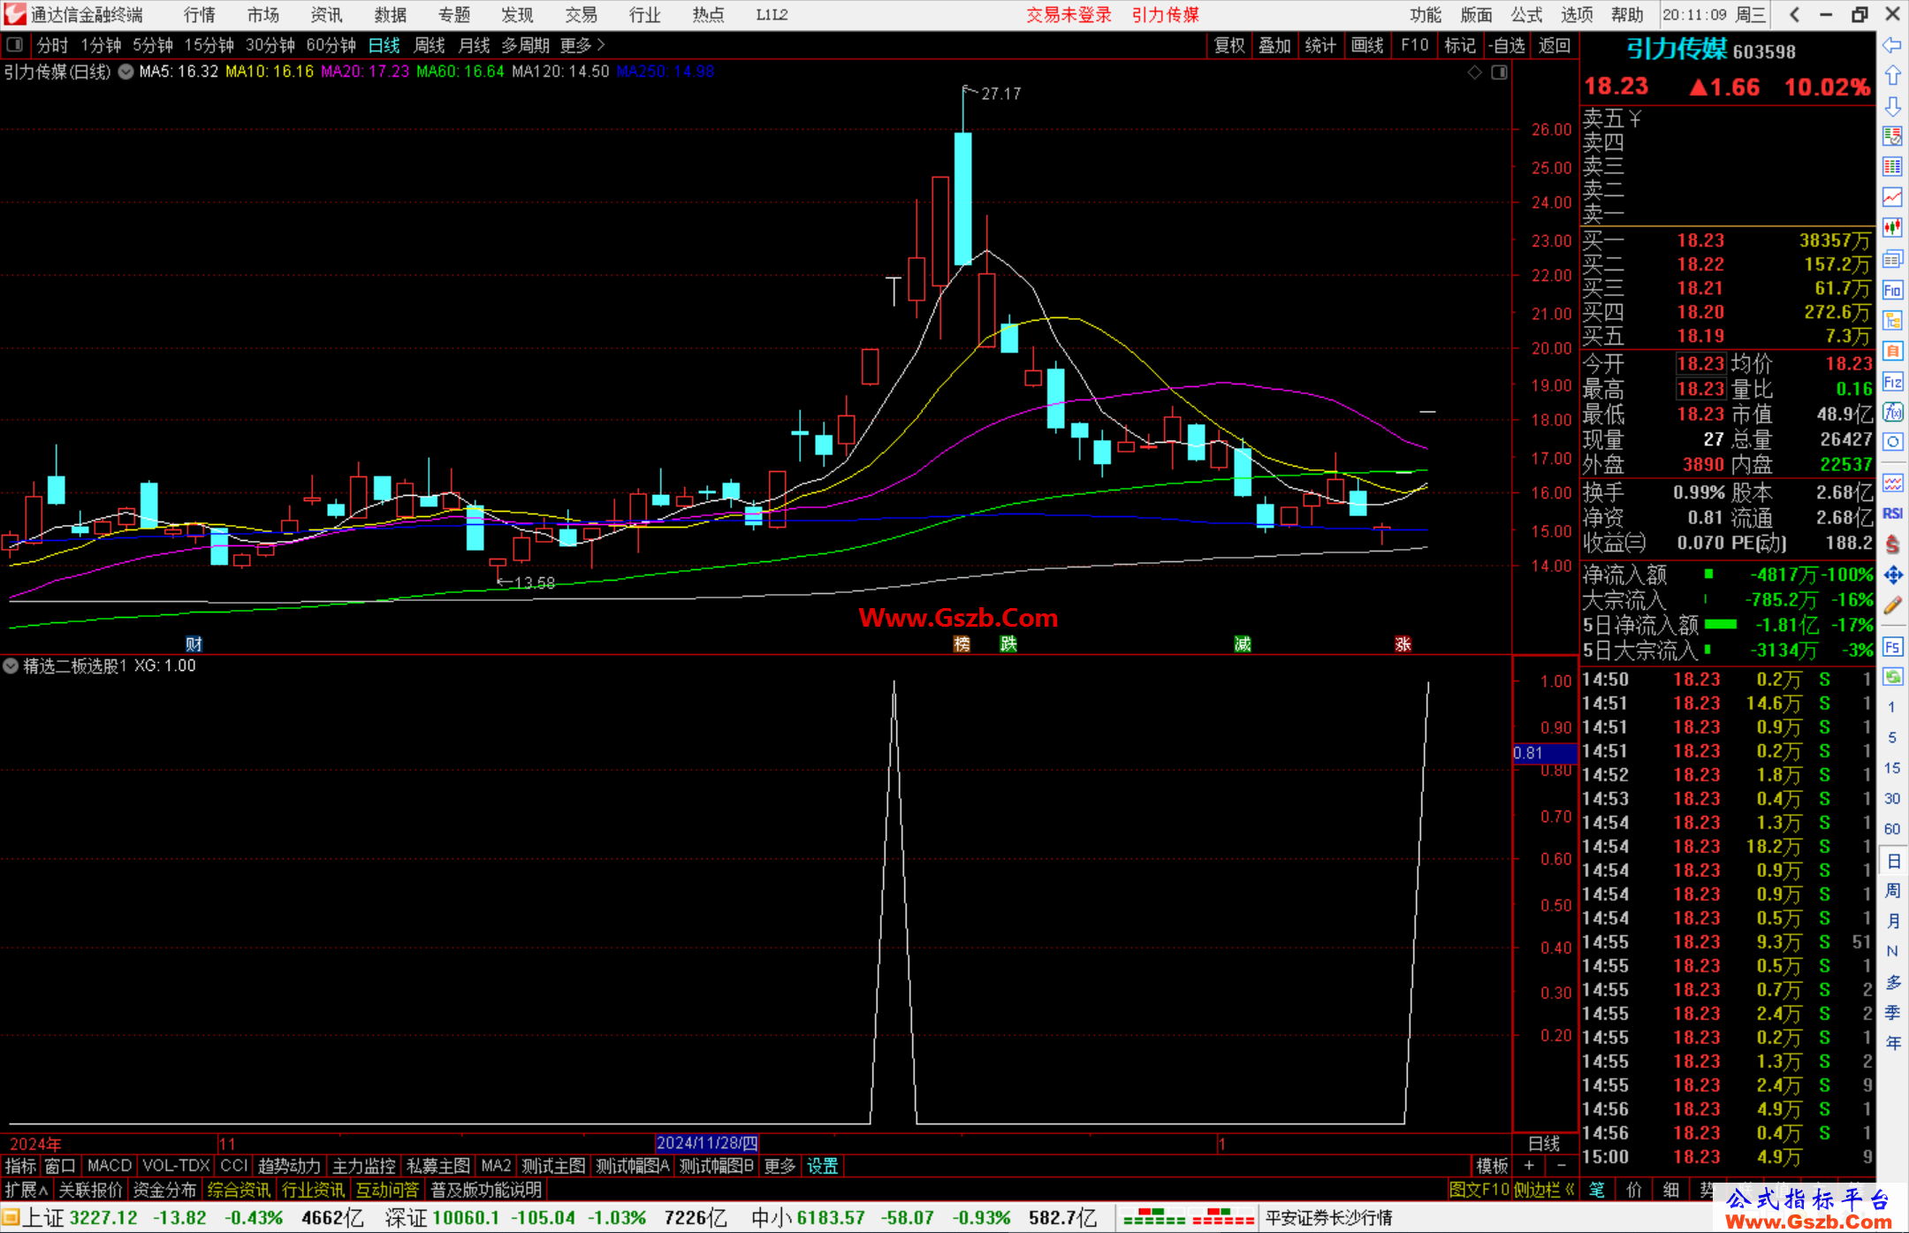This screenshot has width=1909, height=1233.
Task: Open the red trend line chart icon
Action: [x=1892, y=197]
